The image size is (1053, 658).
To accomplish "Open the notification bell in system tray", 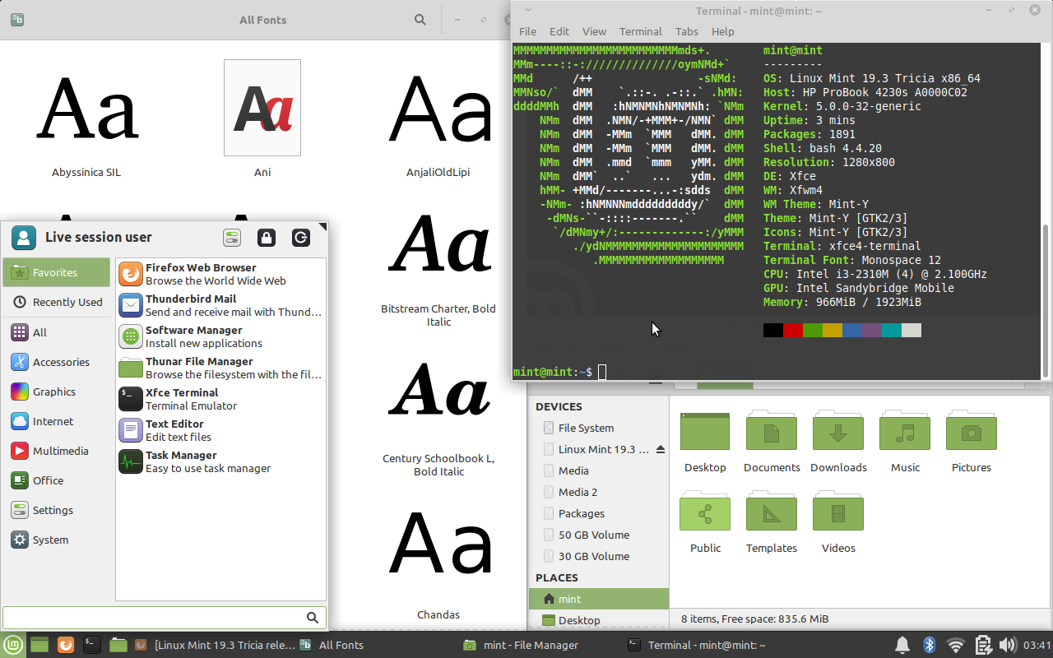I will [x=902, y=645].
